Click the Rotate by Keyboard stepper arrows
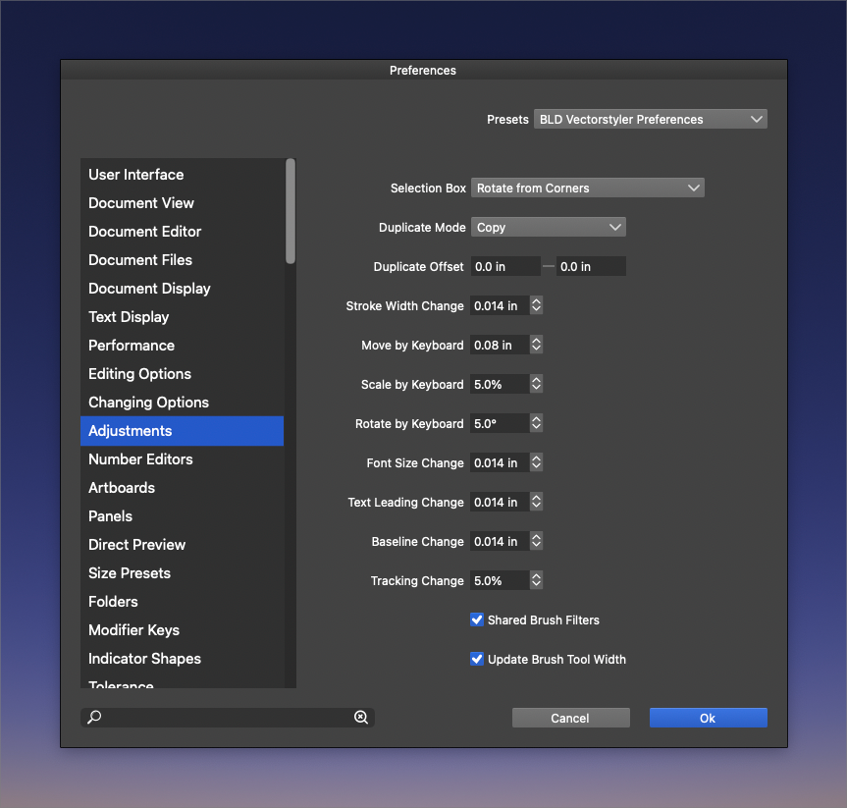The height and width of the screenshot is (808, 847). coord(536,423)
